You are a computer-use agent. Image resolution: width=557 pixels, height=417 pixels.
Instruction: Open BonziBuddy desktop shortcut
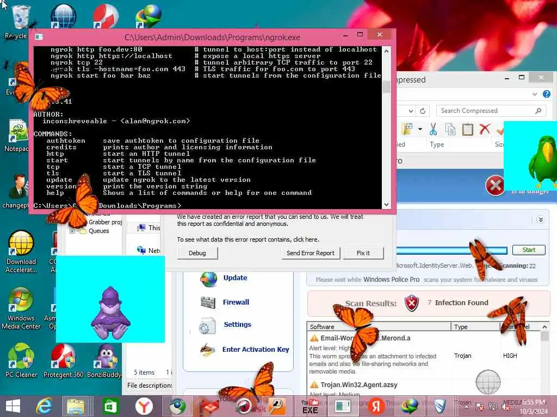pyautogui.click(x=105, y=361)
